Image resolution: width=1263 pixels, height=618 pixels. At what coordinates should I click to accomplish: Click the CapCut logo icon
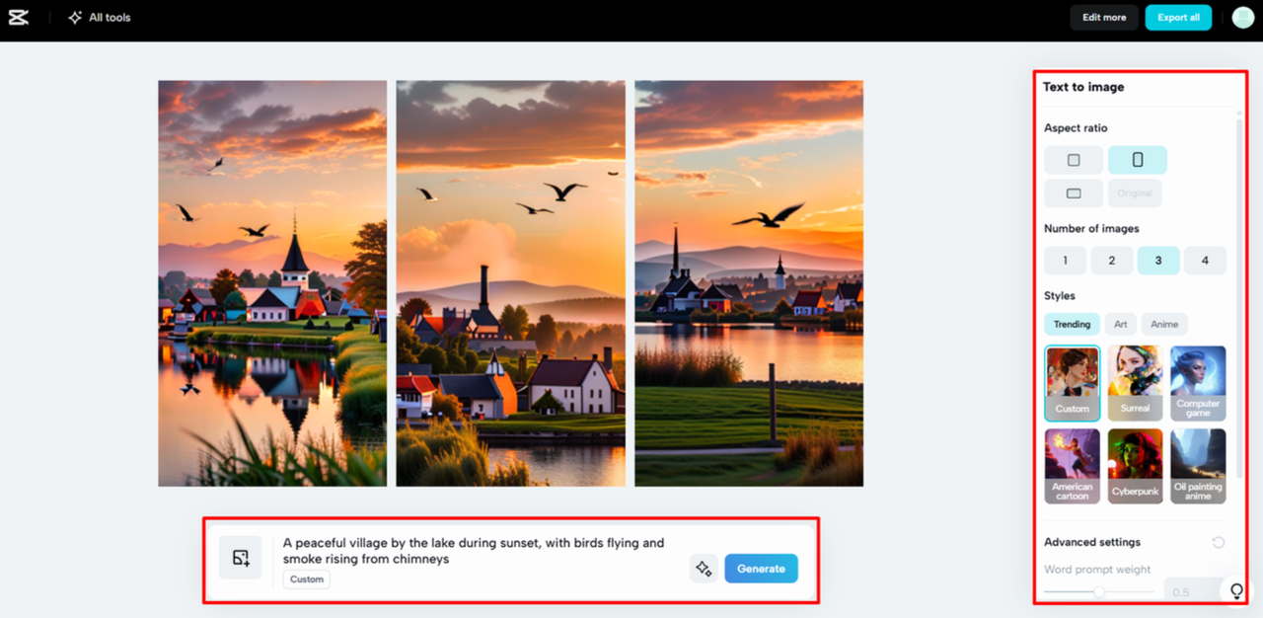click(x=19, y=17)
